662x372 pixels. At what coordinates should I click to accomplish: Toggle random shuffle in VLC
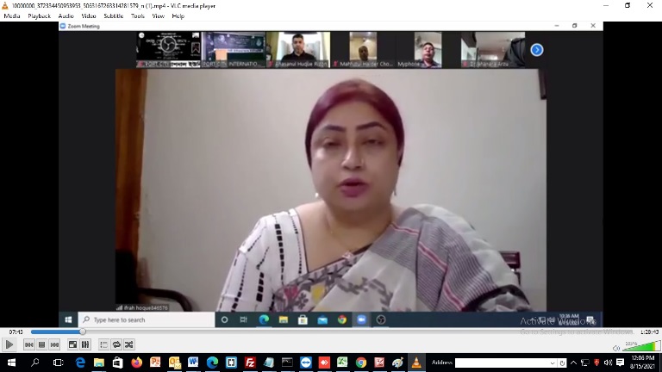click(x=129, y=344)
